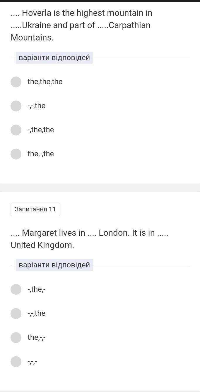
Task: Pick the radio button for 'the,-,the'
Action: (x=16, y=154)
